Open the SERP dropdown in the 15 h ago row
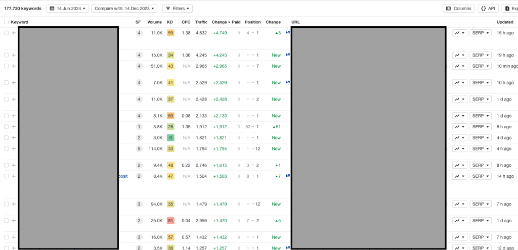The width and height of the screenshot is (518, 250). click(x=481, y=33)
